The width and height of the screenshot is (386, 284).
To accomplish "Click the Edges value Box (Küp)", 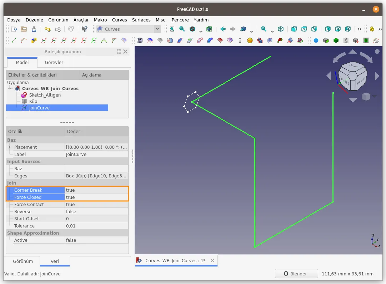I will (x=96, y=176).
